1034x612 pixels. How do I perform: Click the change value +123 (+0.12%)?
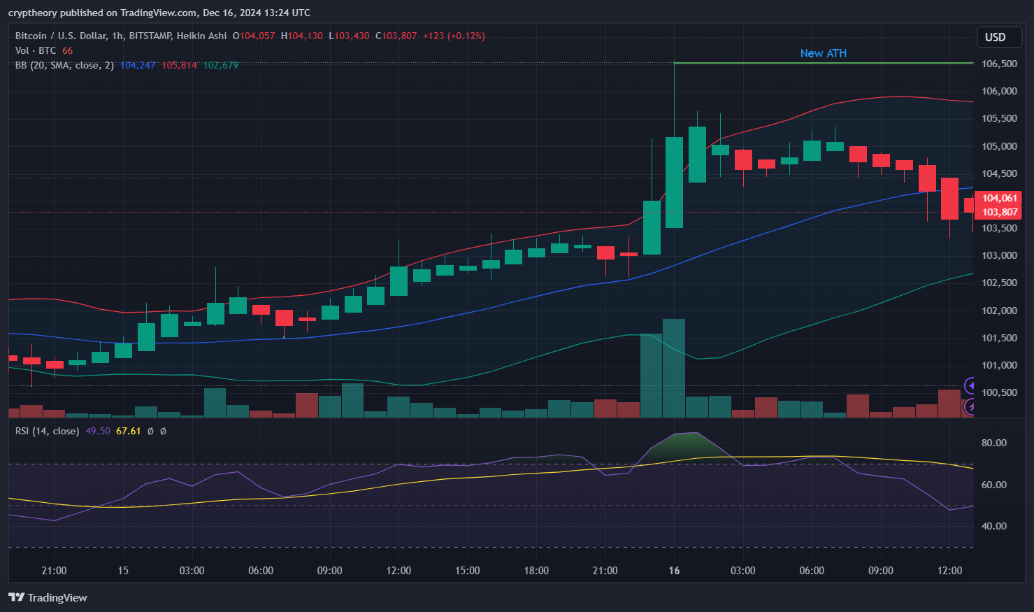454,36
